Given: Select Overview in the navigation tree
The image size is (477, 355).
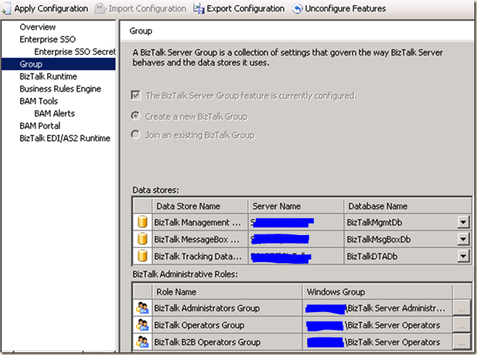Looking at the screenshot, I should click(x=38, y=27).
